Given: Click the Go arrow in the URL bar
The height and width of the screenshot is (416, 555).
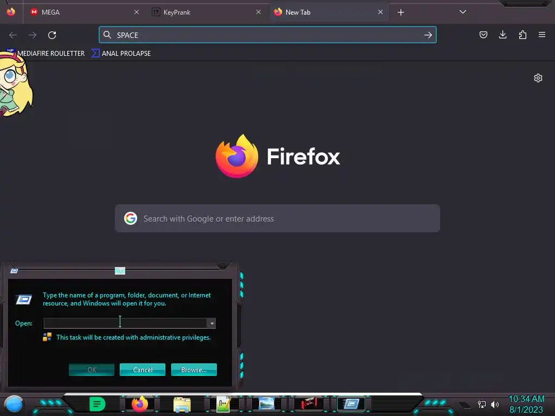Looking at the screenshot, I should point(428,35).
